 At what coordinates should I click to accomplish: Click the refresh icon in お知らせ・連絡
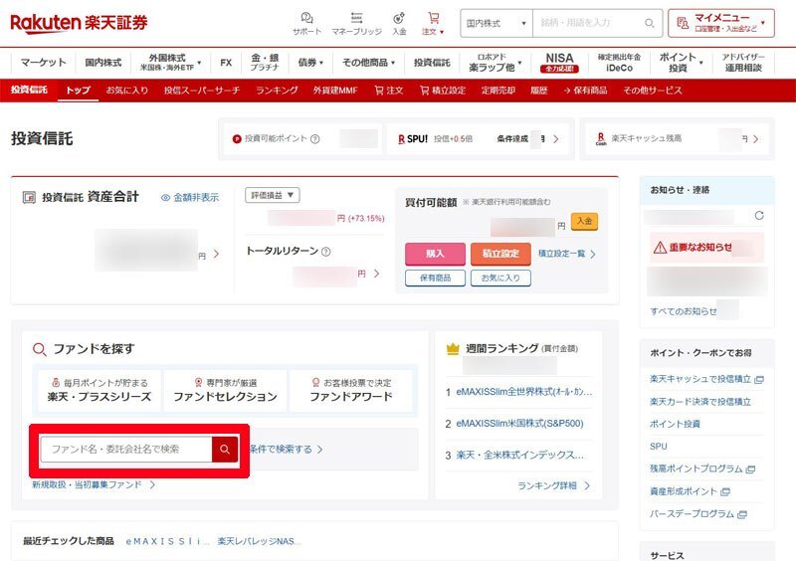tap(759, 216)
